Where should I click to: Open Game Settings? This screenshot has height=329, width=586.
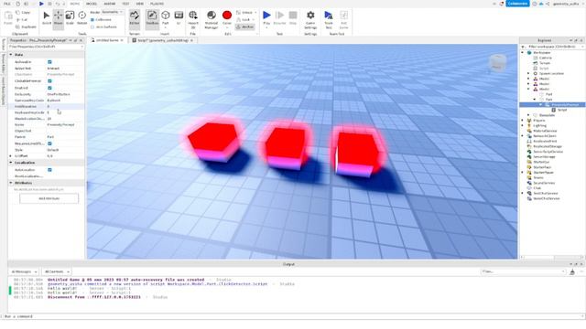point(310,19)
